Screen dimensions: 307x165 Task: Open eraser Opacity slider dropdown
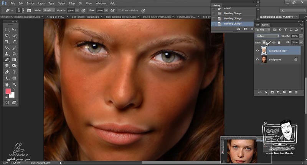pos(77,10)
